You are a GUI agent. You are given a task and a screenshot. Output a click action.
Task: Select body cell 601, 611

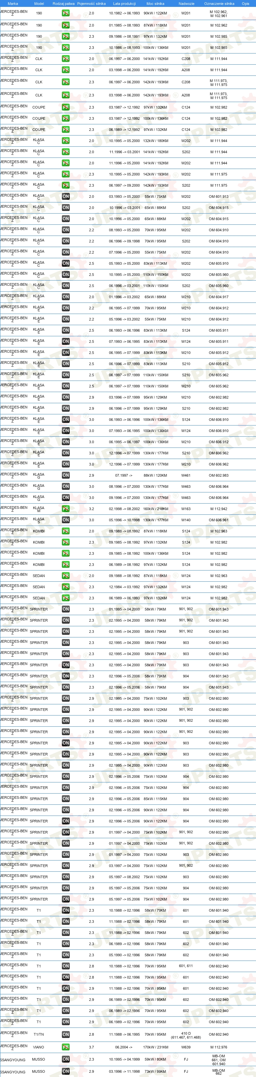tap(186, 966)
